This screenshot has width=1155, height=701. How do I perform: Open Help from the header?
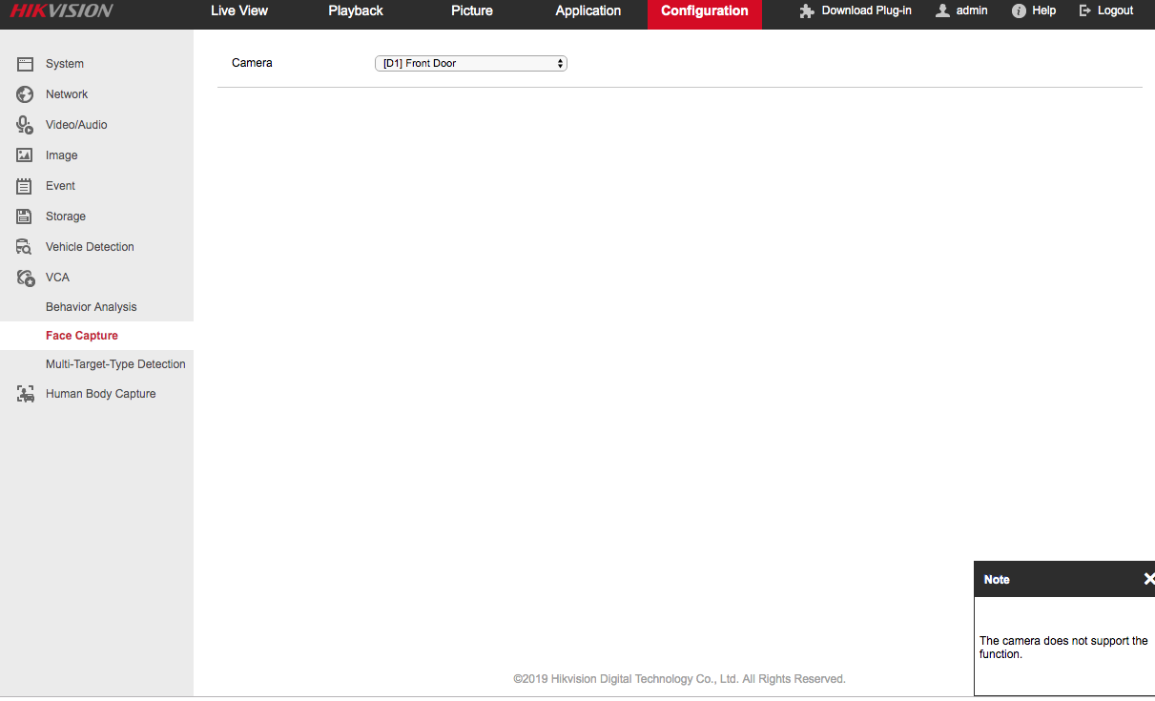(1035, 11)
